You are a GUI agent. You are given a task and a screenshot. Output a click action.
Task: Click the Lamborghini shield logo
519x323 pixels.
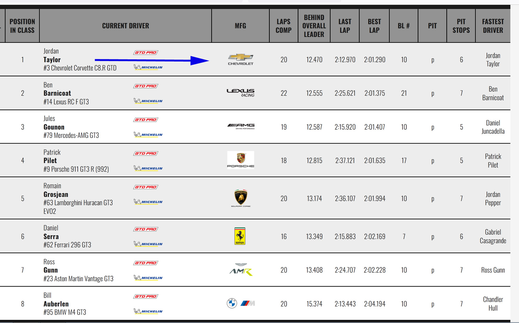[241, 198]
